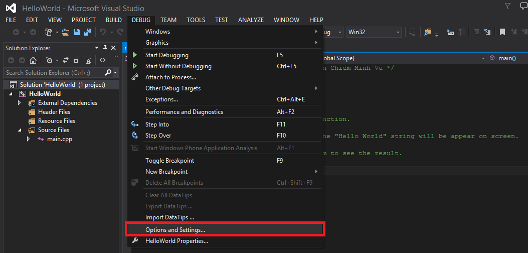
Task: Click the Undo arrow in toolbar
Action: (x=103, y=32)
